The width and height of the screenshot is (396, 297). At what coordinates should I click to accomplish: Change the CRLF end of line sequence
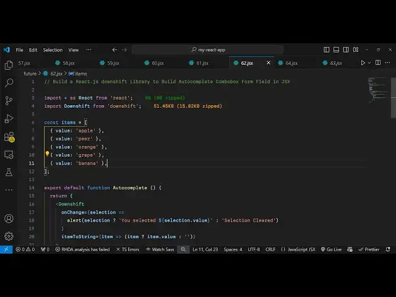(270, 249)
